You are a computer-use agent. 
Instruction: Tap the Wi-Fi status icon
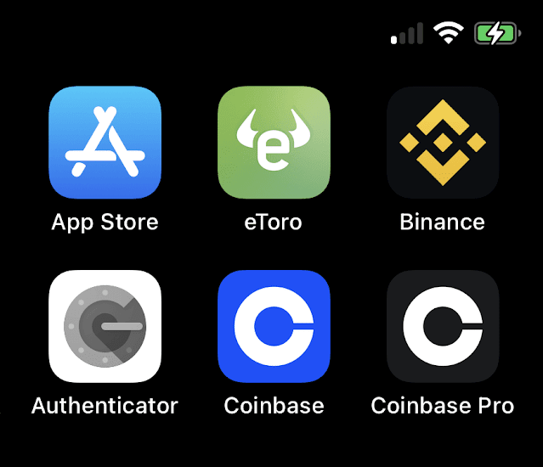point(449,33)
